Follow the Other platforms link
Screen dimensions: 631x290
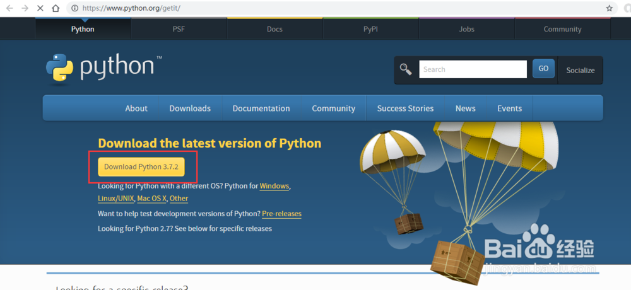(179, 199)
